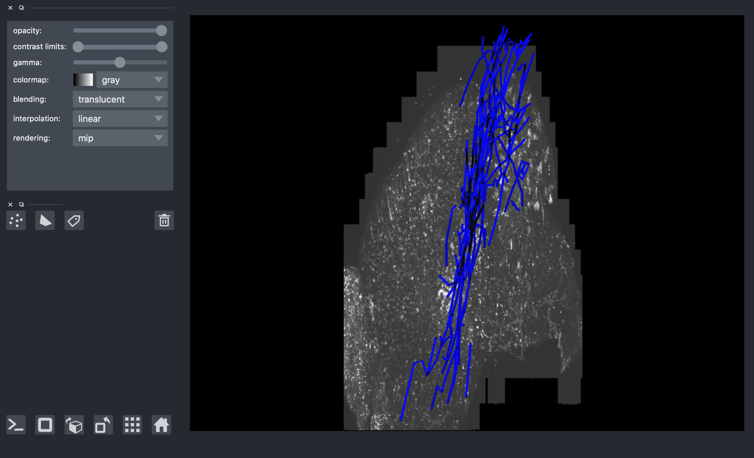The width and height of the screenshot is (754, 458).
Task: Roll dimensions with cube icon
Action: point(74,425)
